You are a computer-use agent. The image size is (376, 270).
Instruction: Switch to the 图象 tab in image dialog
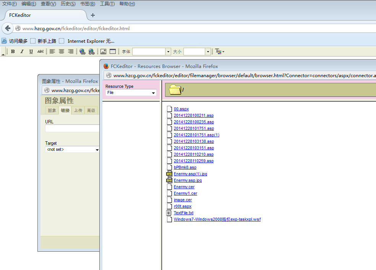tap(52, 110)
